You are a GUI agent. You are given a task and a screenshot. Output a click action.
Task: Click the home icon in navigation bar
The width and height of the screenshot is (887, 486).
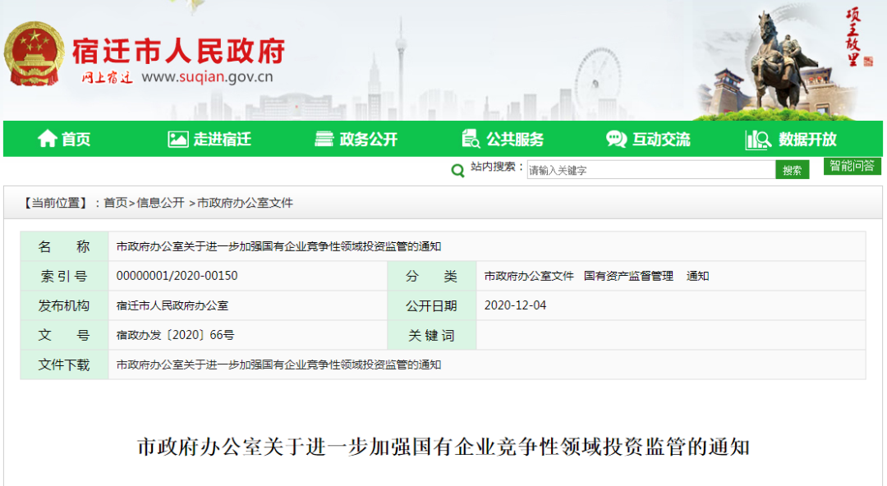[47, 139]
